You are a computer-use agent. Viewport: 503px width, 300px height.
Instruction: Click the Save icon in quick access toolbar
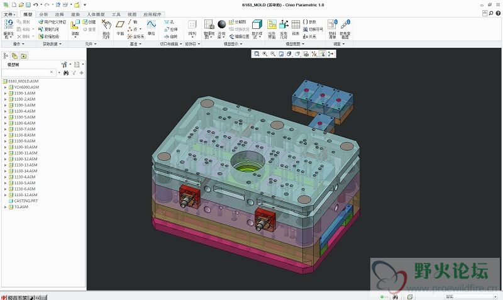click(28, 5)
